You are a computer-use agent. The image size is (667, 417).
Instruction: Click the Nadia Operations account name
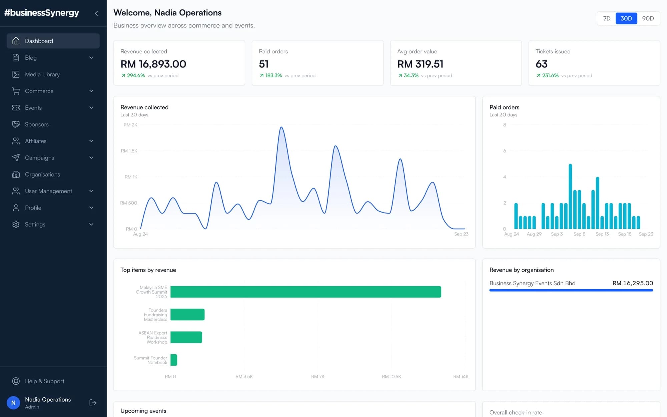(48, 399)
